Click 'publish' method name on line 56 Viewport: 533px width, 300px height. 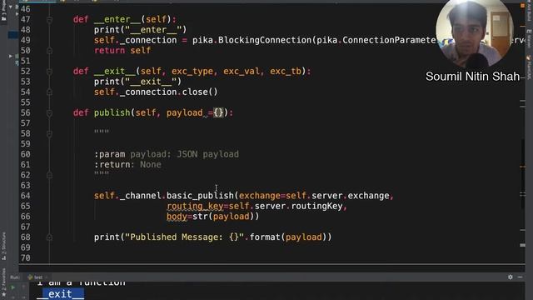click(x=112, y=113)
